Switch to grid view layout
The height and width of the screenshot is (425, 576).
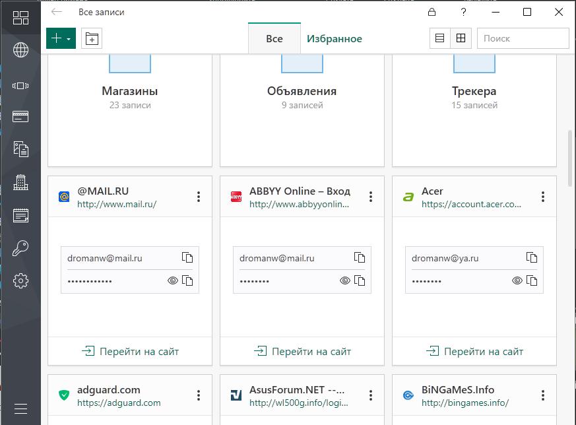point(461,38)
